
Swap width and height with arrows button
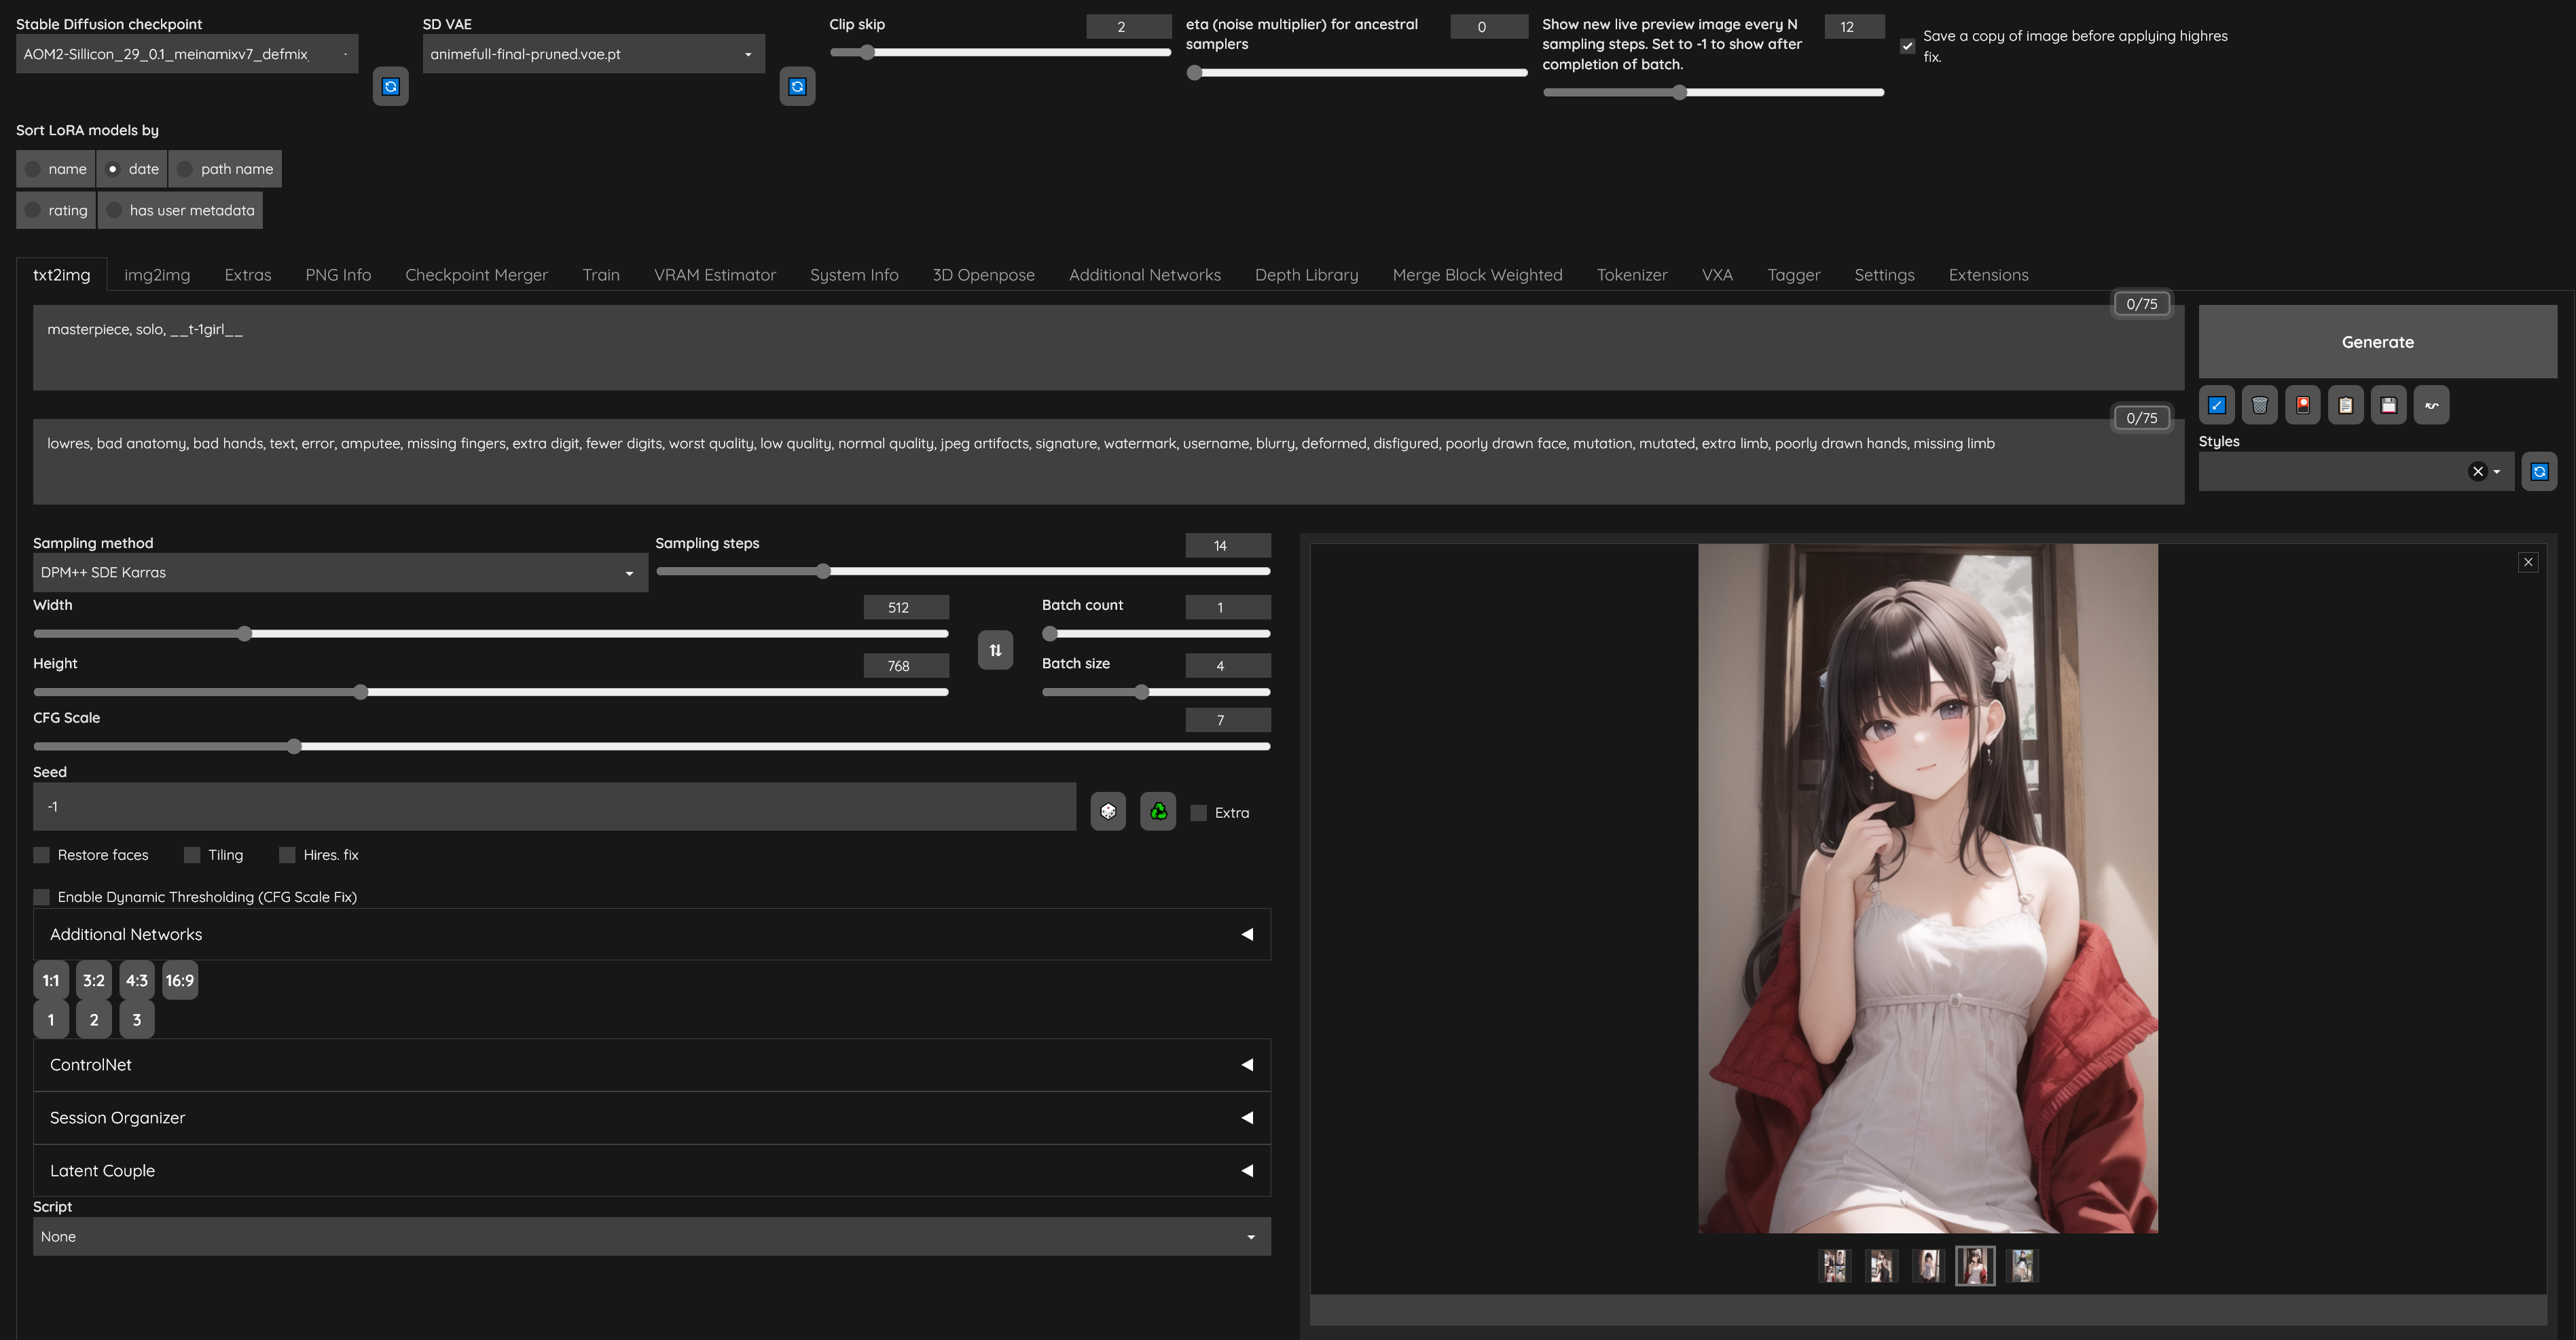(995, 650)
